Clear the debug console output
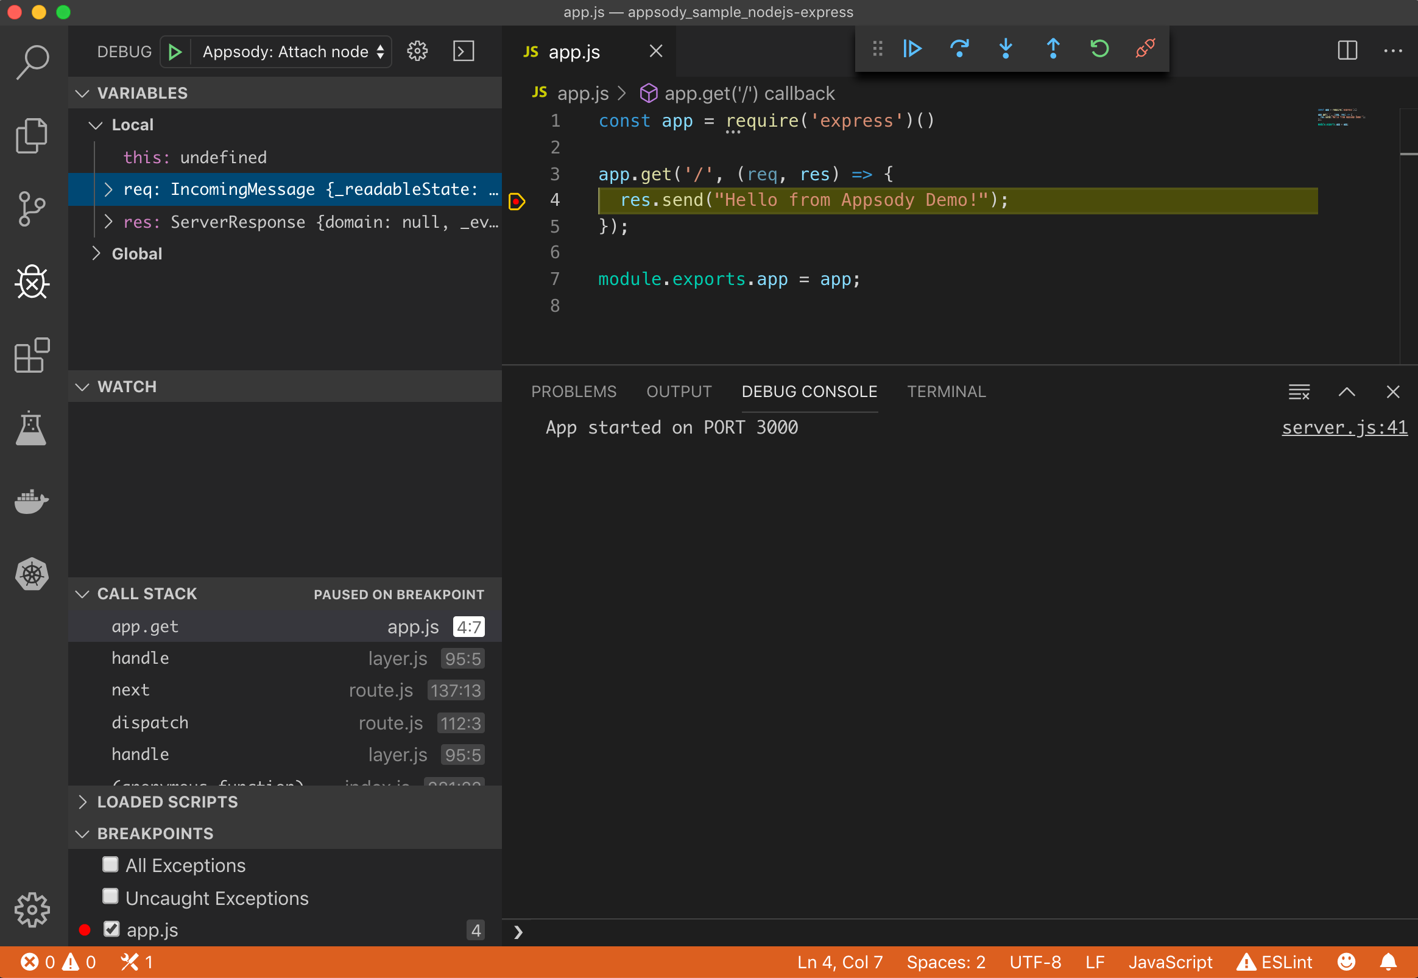The height and width of the screenshot is (978, 1418). (x=1299, y=392)
